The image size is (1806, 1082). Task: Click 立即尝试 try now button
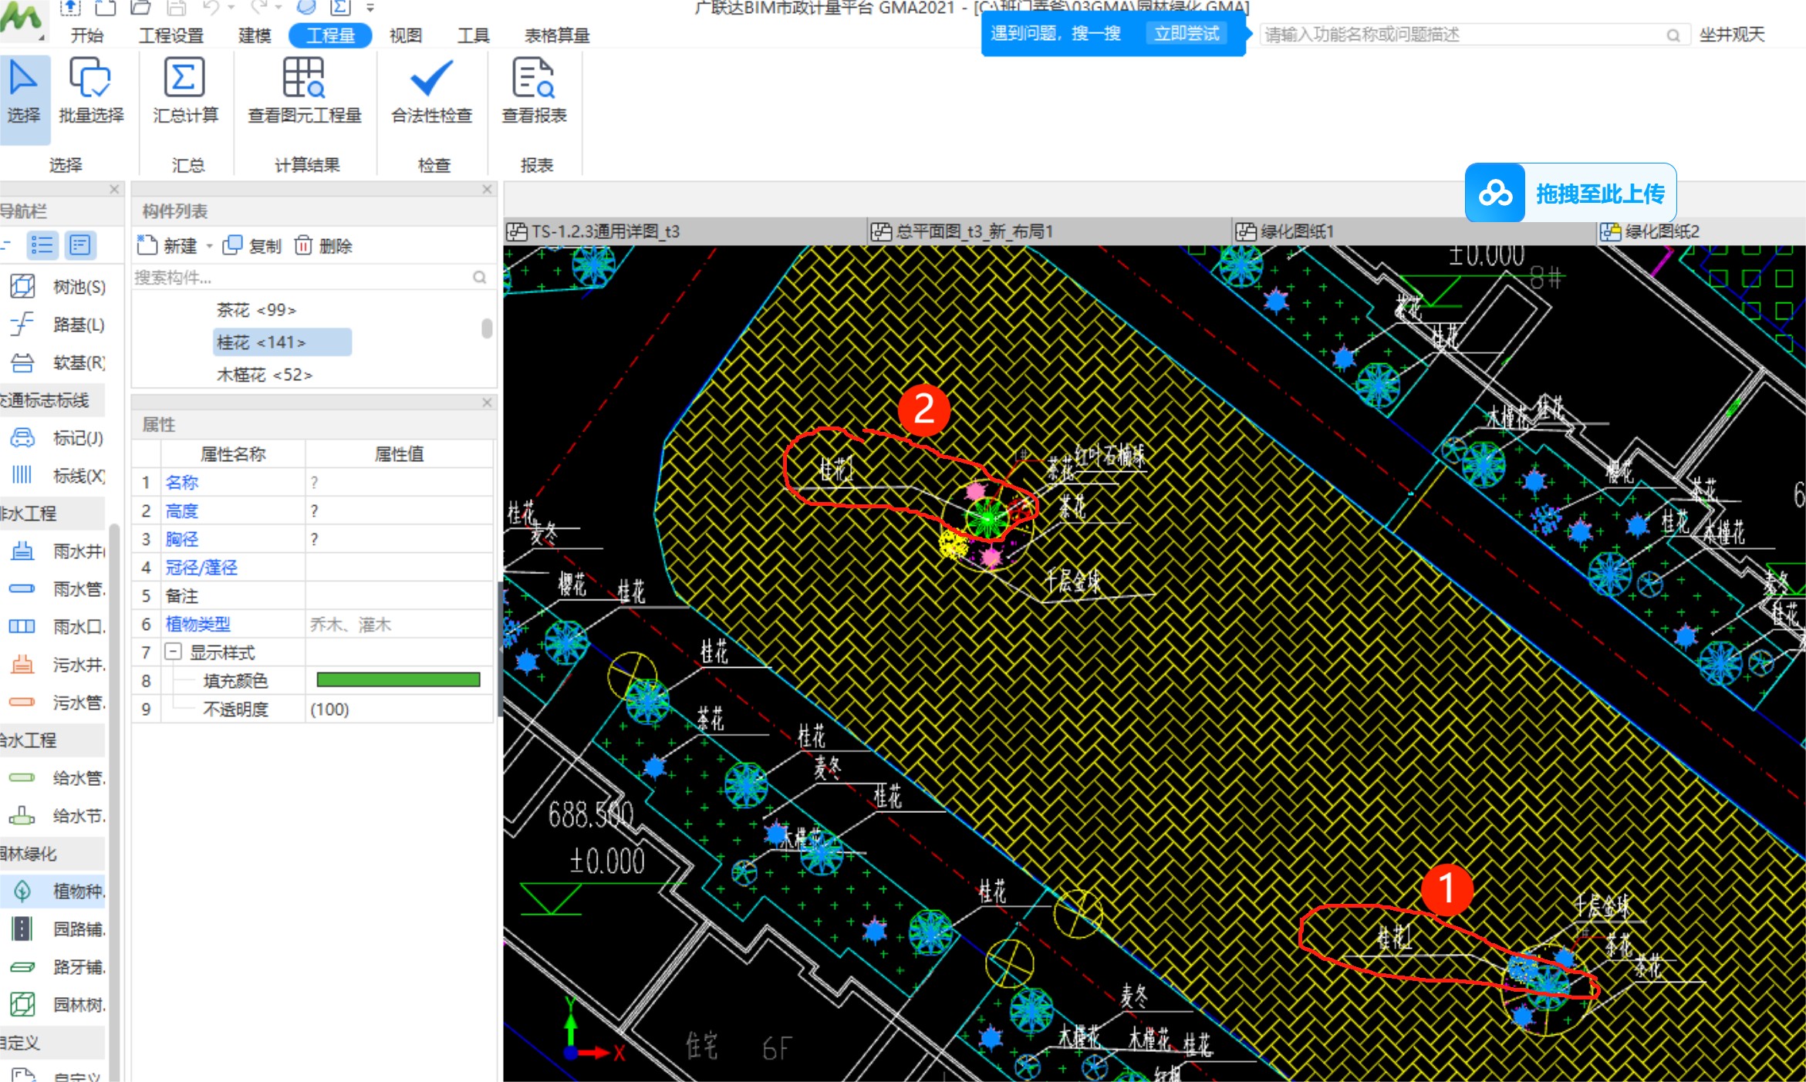[x=1187, y=33]
